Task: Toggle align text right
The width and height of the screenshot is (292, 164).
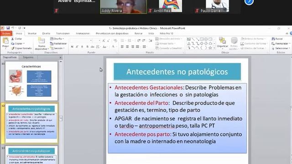Action: 132,46
